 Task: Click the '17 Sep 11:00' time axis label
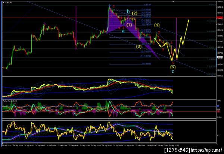click(29, 145)
